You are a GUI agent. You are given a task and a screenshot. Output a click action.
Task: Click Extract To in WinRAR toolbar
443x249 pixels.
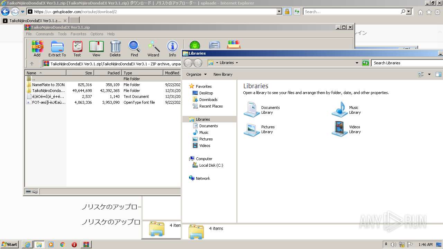[57, 48]
